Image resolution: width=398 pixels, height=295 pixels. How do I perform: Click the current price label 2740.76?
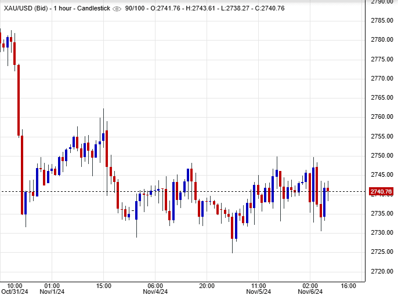(x=381, y=192)
